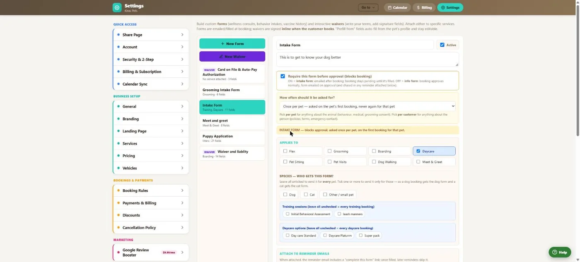Viewport: 580px width, 262px height.
Task: Select Card on File & Auto-Pay Authorization waiver
Action: pos(232,74)
